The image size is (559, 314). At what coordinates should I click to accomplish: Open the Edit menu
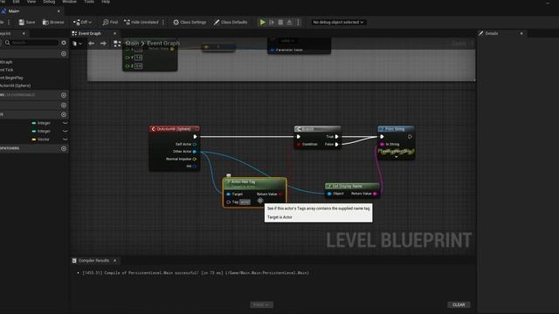[x=16, y=2]
